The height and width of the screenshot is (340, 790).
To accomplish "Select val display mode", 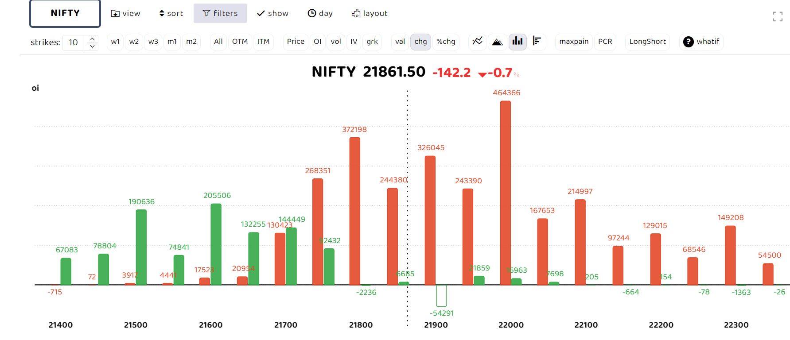I will click(x=400, y=42).
